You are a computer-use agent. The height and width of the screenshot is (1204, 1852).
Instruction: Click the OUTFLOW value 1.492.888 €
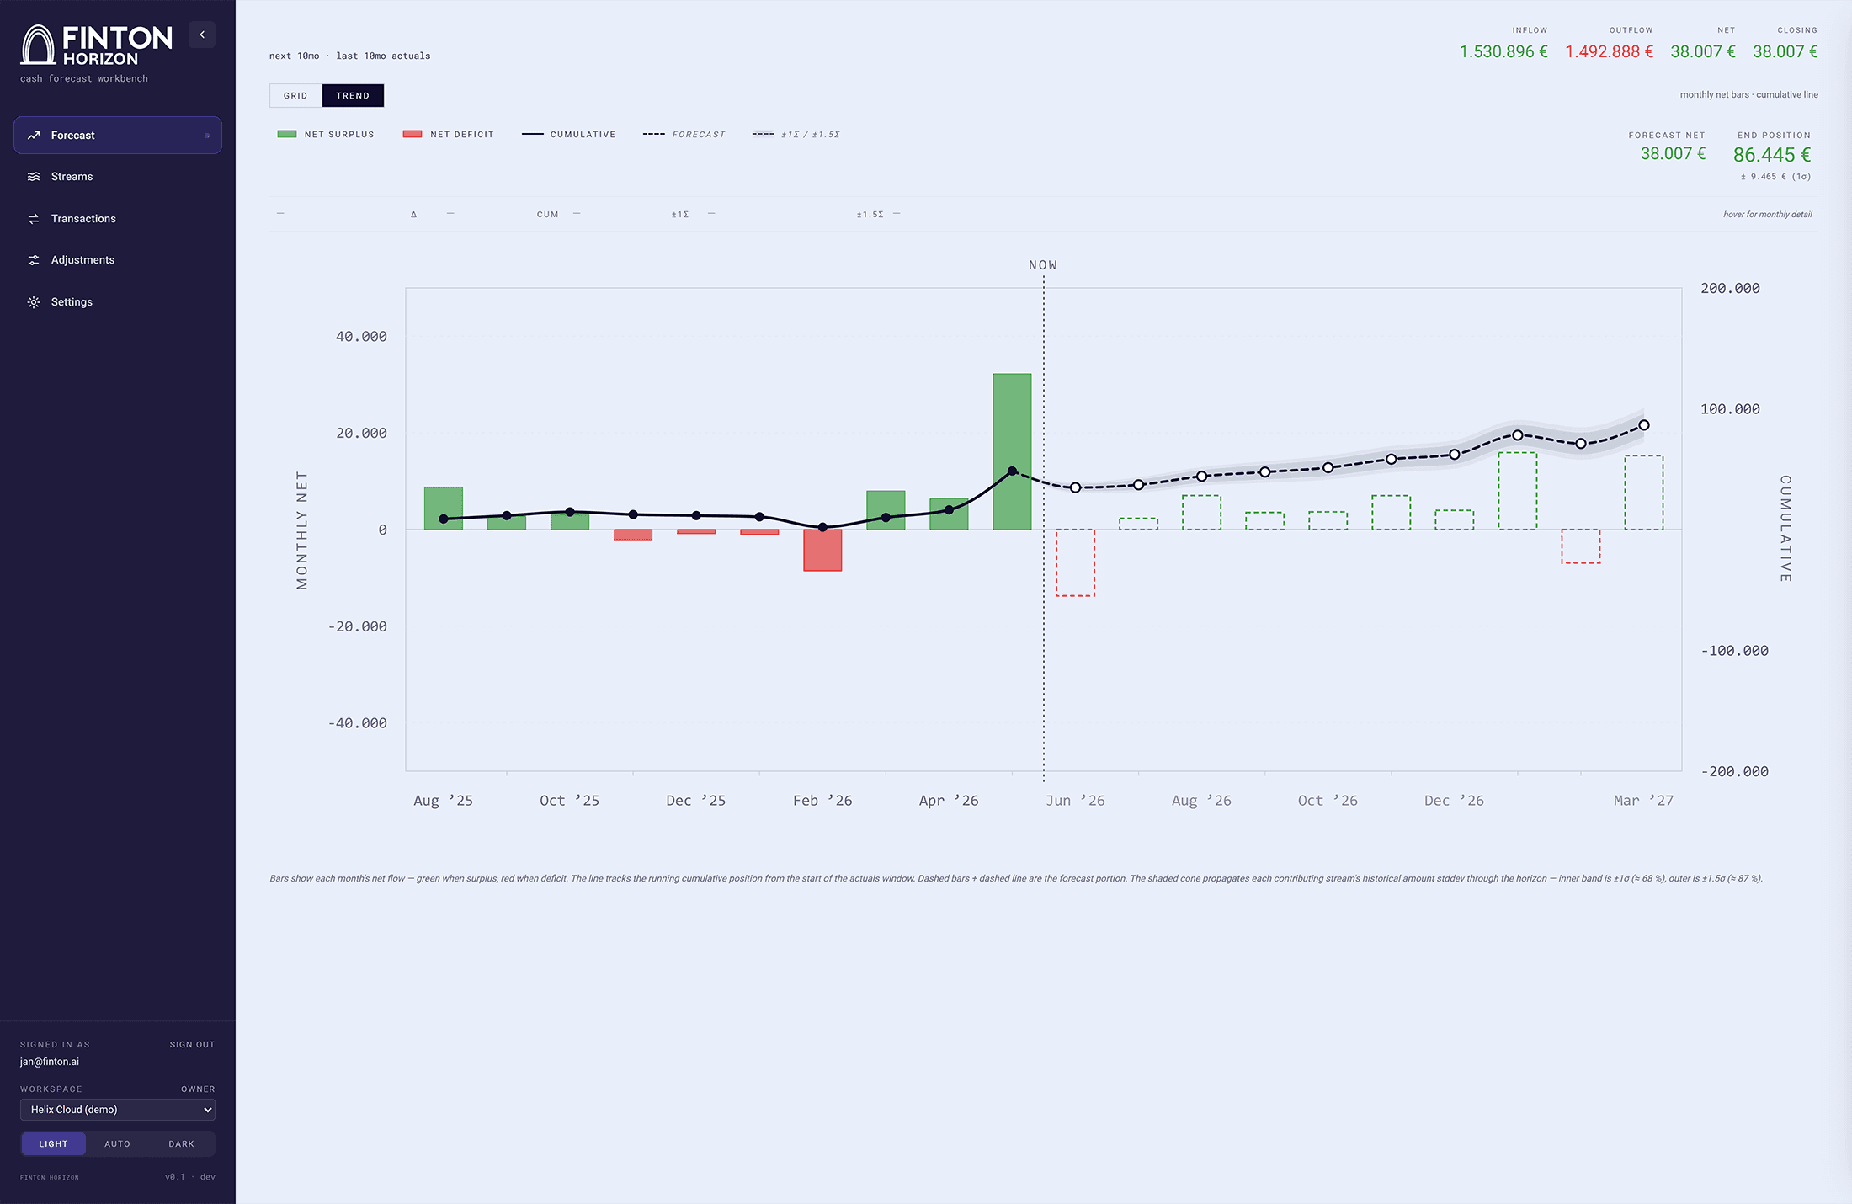[1609, 52]
